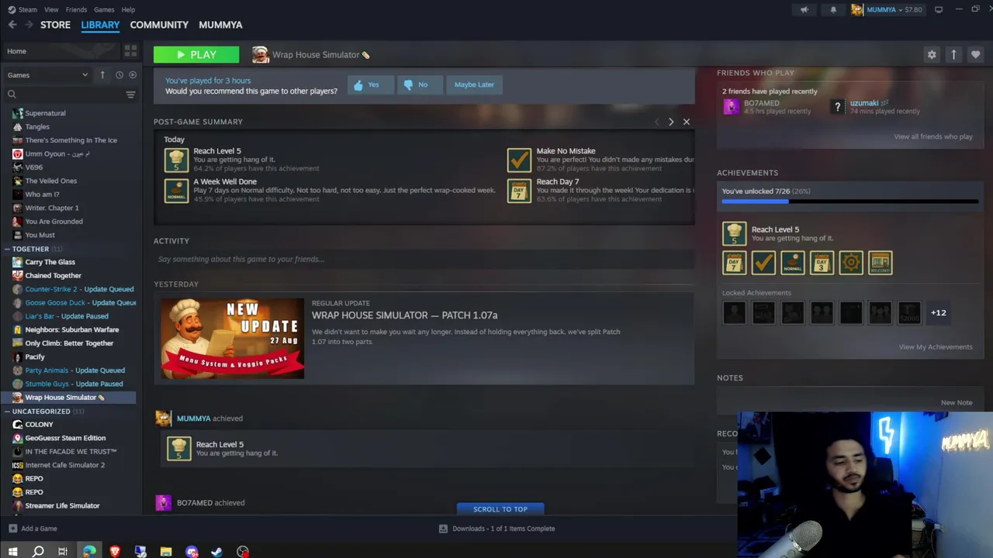Open the MUMMYA account dropdown
The image size is (993, 558).
tap(887, 10)
